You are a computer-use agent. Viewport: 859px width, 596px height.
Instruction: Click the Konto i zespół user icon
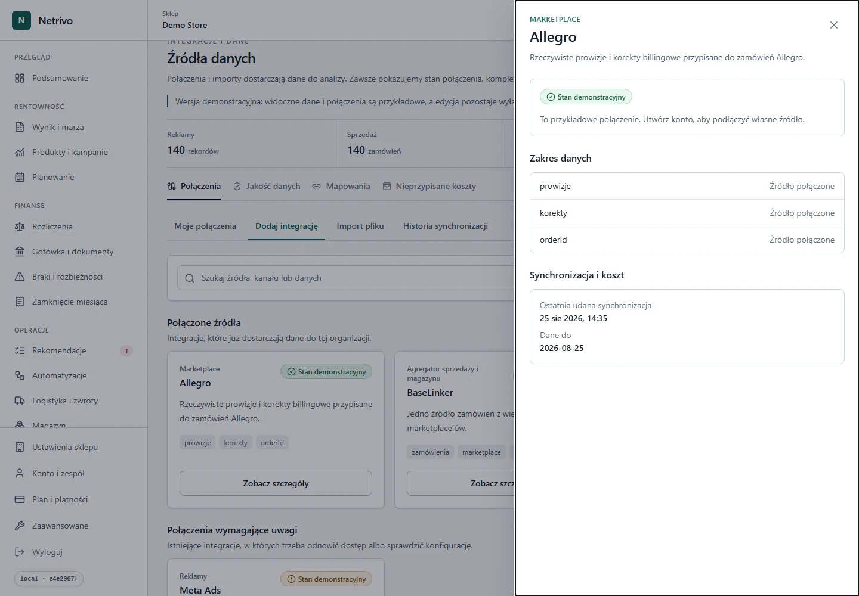tap(20, 473)
